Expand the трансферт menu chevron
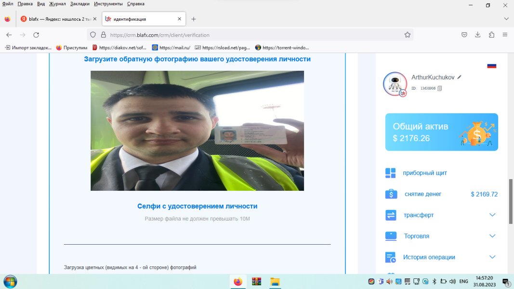 pyautogui.click(x=492, y=215)
